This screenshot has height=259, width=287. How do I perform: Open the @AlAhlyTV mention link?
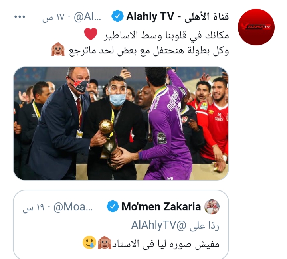(158, 225)
